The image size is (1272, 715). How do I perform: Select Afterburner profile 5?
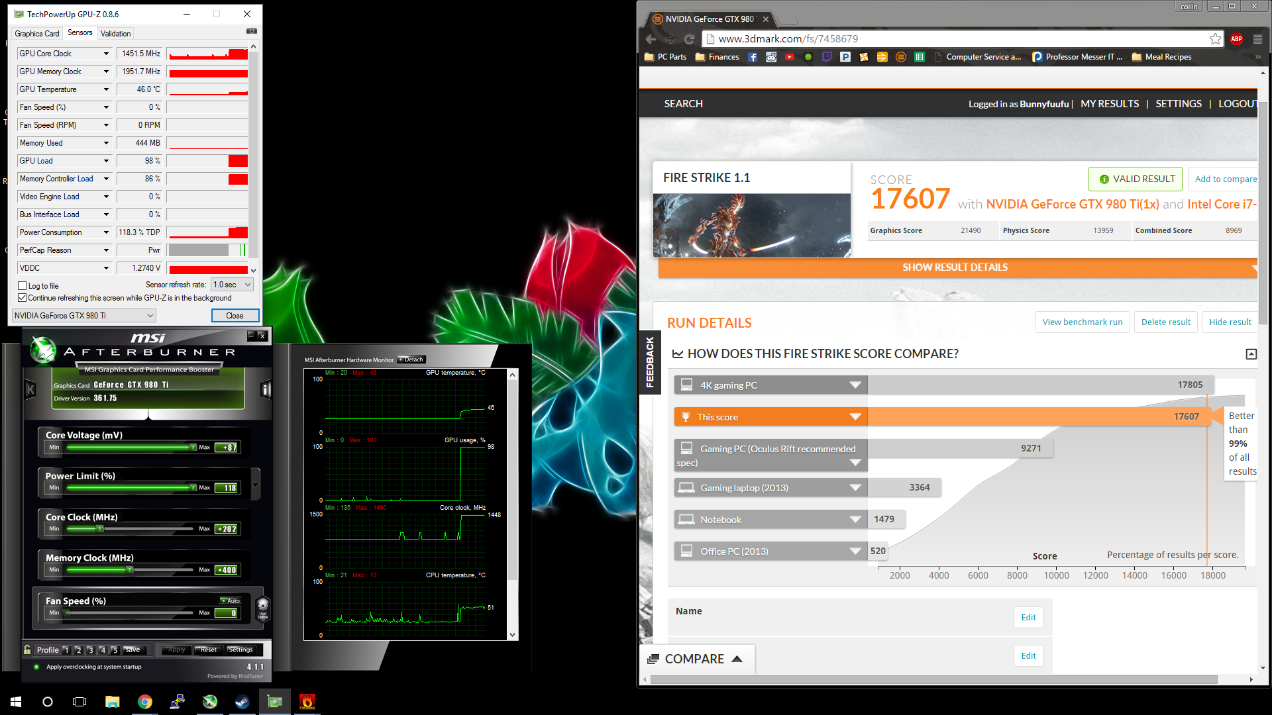115,649
